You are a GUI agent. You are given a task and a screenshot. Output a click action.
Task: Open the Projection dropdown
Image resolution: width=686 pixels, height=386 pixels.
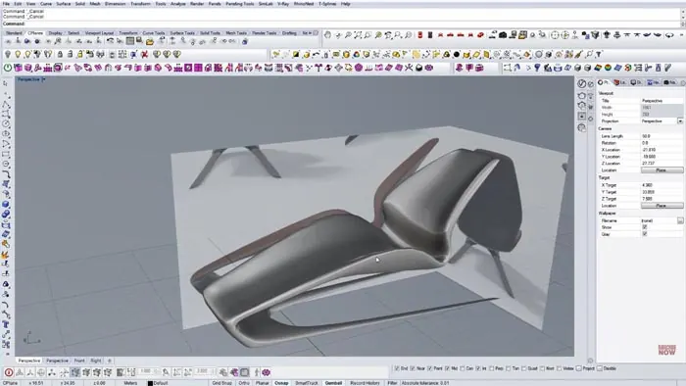point(680,121)
